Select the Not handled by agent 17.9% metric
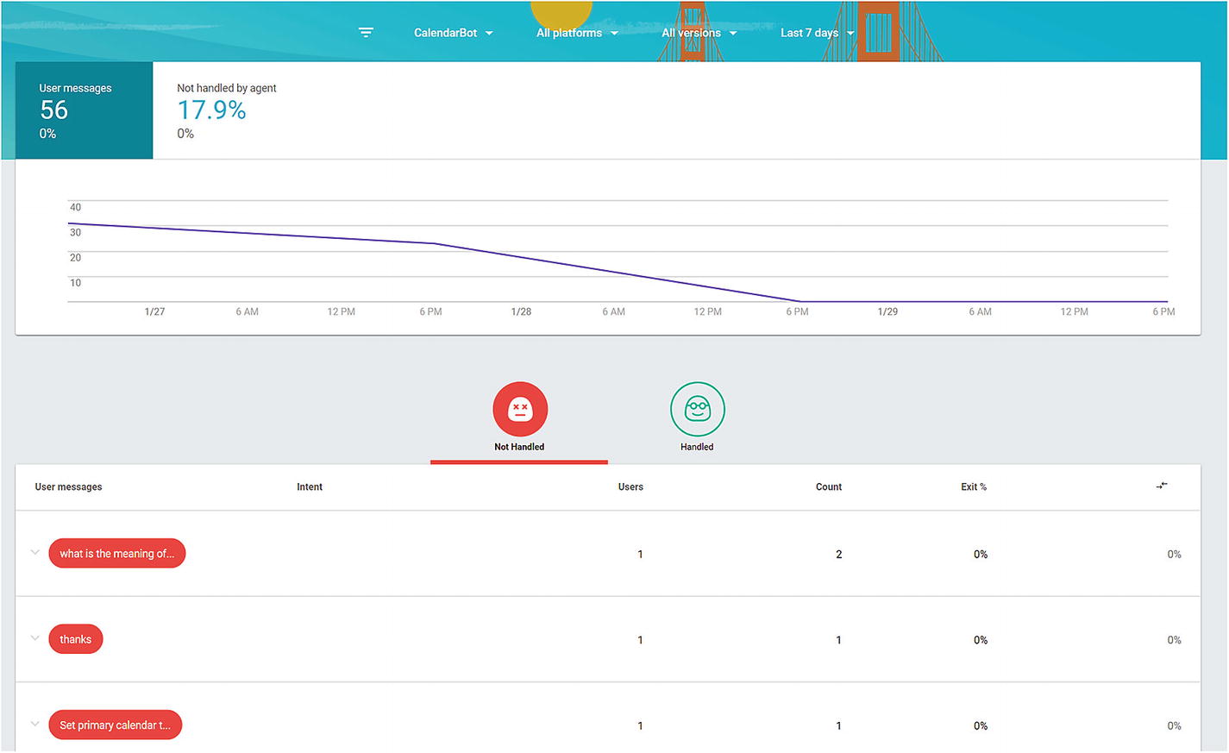 [x=226, y=110]
